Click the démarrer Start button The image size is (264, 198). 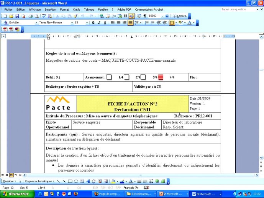click(x=17, y=194)
